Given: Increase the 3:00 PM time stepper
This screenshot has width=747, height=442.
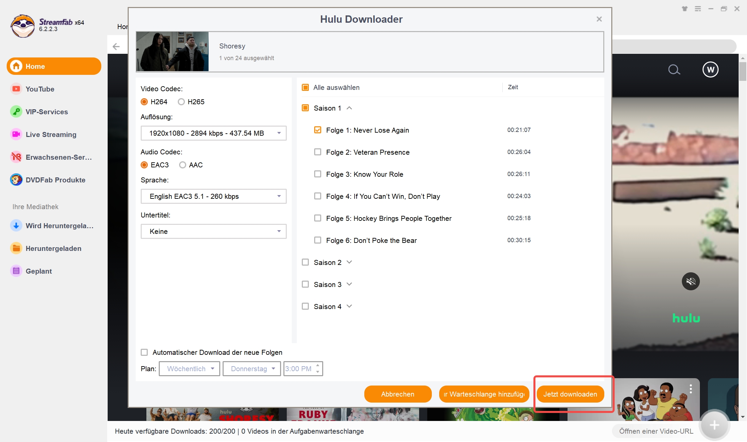Looking at the screenshot, I should [318, 365].
